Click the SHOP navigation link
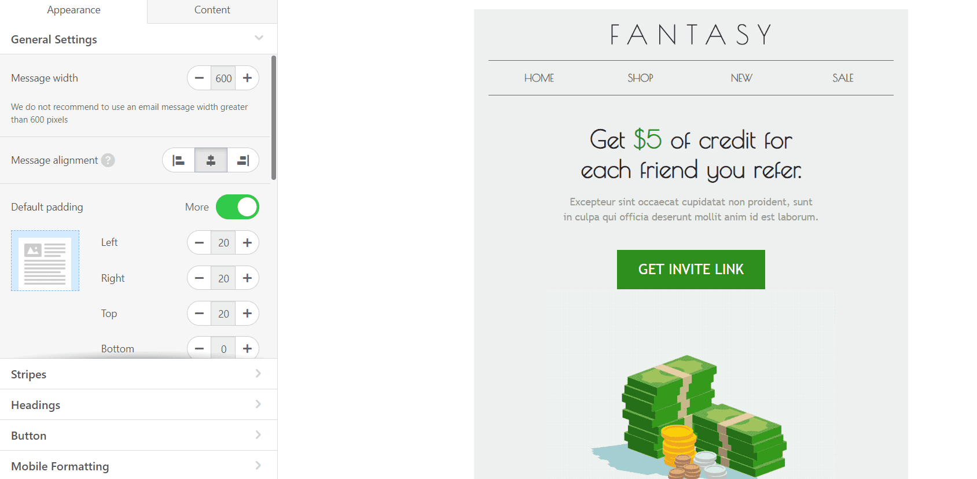The image size is (977, 479). click(x=640, y=78)
